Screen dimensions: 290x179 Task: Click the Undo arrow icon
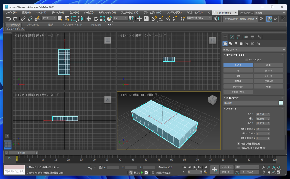pos(8,18)
